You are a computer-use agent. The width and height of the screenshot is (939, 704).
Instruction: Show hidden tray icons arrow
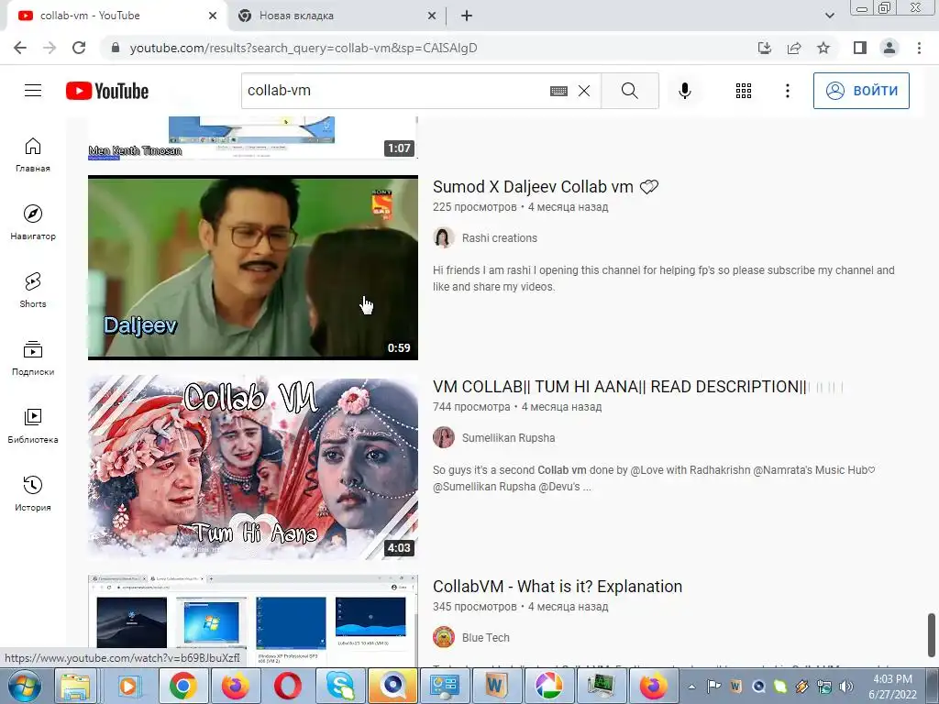coord(691,687)
